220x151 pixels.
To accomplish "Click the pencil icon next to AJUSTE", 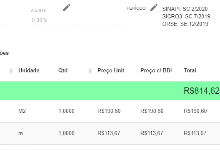I will (x=67, y=8).
